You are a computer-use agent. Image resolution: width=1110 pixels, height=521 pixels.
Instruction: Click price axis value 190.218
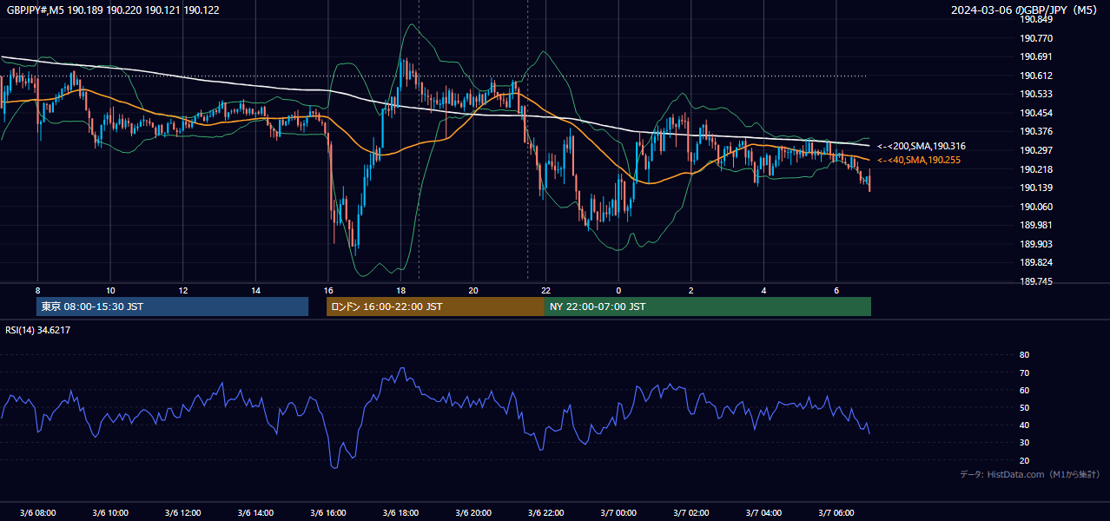(1036, 169)
